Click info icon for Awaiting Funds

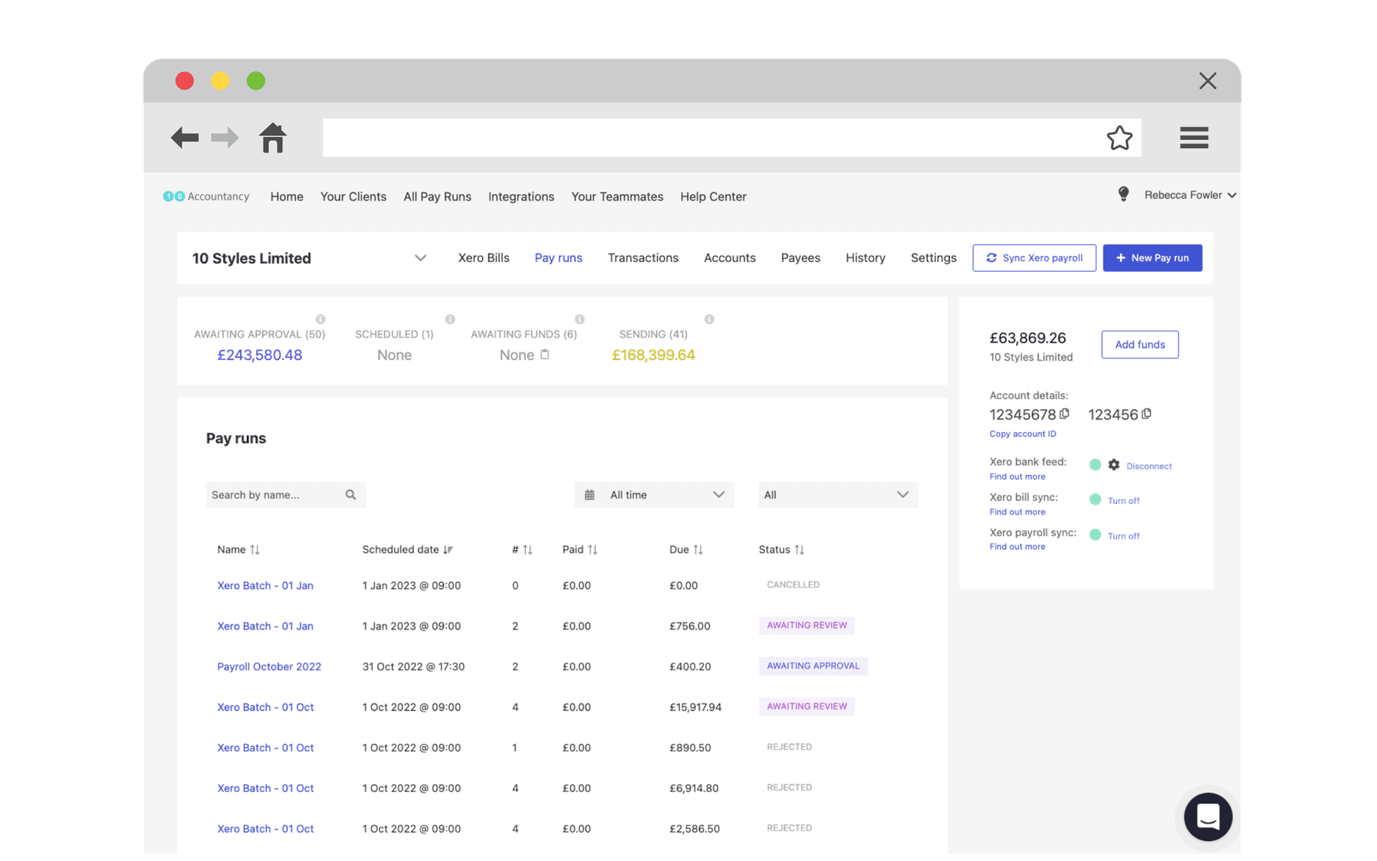[580, 319]
